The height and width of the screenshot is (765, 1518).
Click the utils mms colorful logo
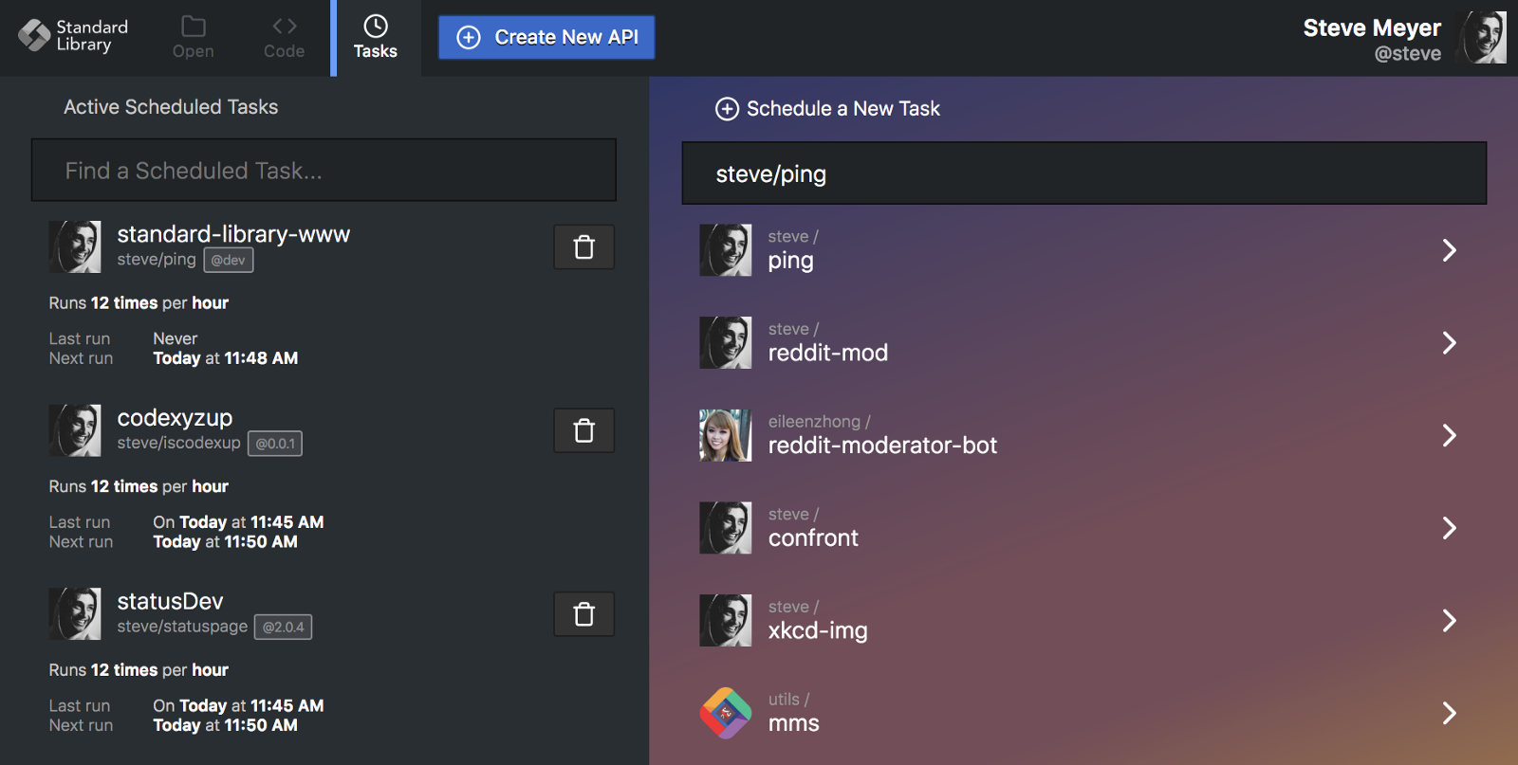tap(726, 713)
